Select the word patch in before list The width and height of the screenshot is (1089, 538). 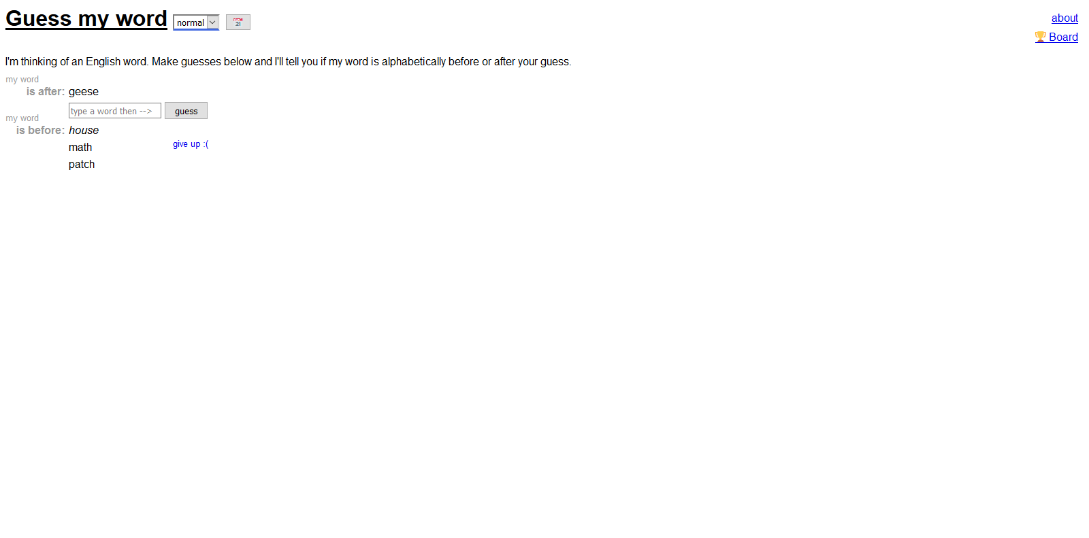point(82,165)
